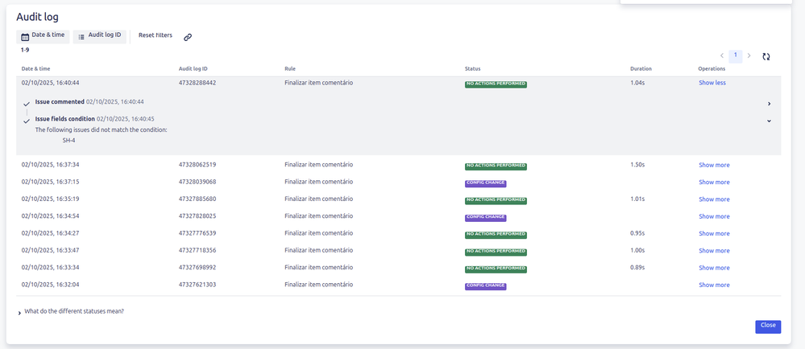Screen dimensions: 805x349
Task: Open Date & time filter
Action: point(44,36)
